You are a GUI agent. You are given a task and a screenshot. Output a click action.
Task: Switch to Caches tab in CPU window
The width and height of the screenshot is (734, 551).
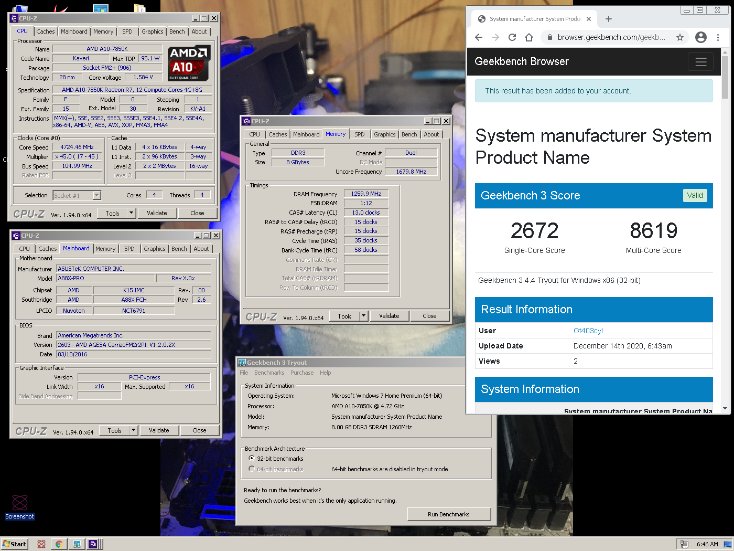point(46,31)
